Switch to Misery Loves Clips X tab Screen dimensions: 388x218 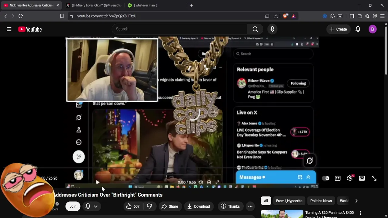tap(94, 5)
